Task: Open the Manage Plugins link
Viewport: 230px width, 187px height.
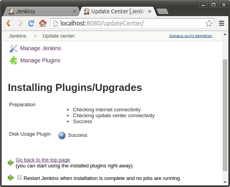Action: (40, 60)
